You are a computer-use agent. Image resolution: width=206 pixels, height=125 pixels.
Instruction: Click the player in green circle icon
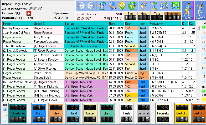(132, 6)
